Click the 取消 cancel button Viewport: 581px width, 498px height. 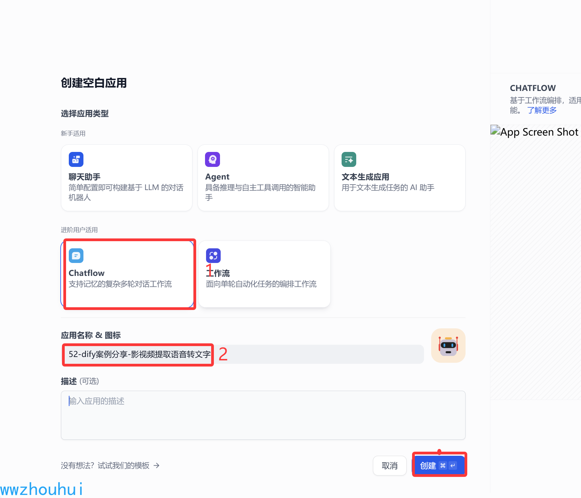(390, 466)
